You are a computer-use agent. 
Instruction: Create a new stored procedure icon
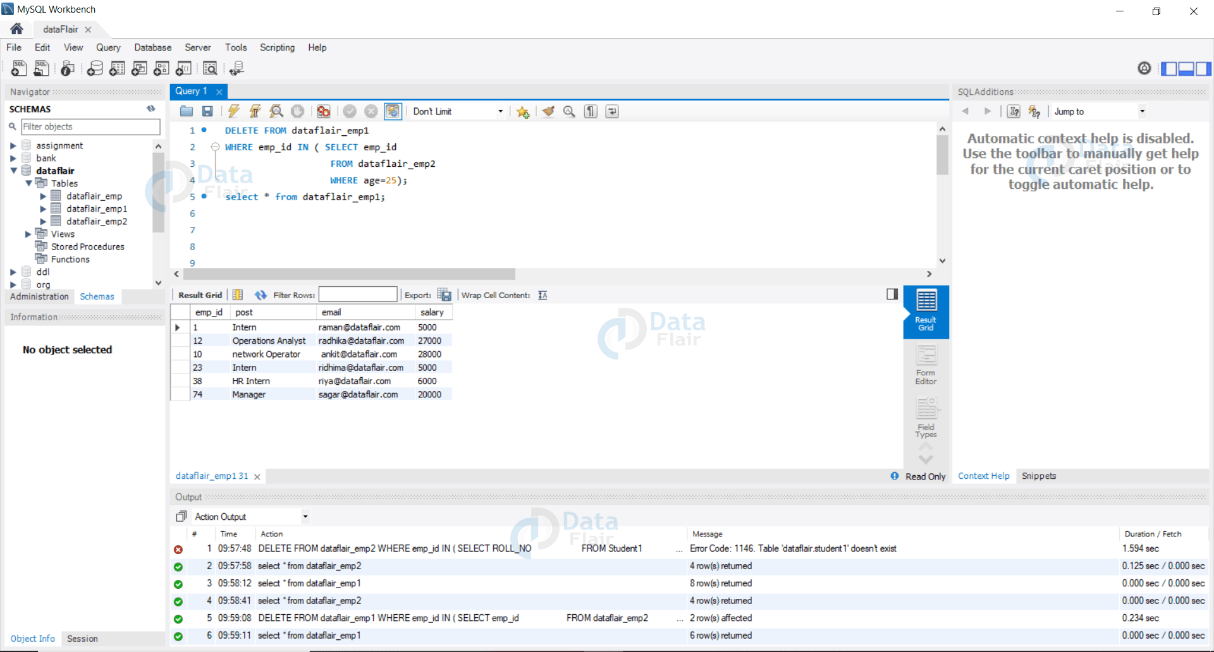(x=161, y=68)
